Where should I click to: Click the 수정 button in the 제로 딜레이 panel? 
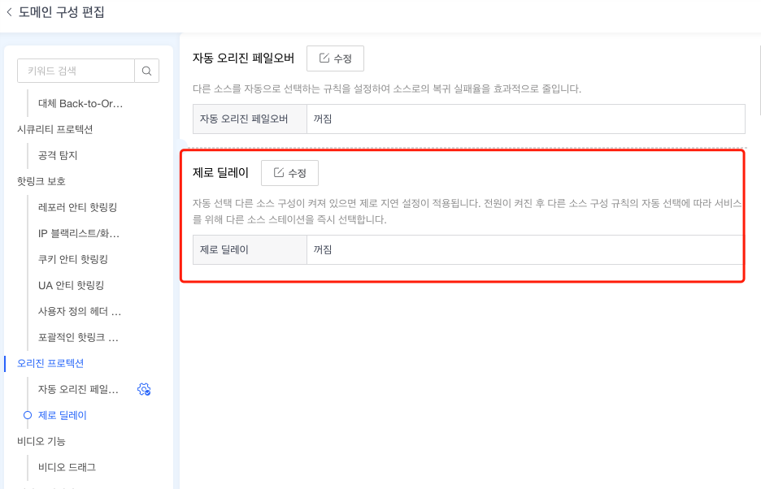(289, 172)
